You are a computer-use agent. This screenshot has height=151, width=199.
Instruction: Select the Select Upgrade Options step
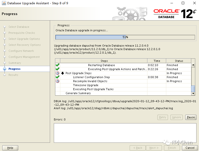24,39
